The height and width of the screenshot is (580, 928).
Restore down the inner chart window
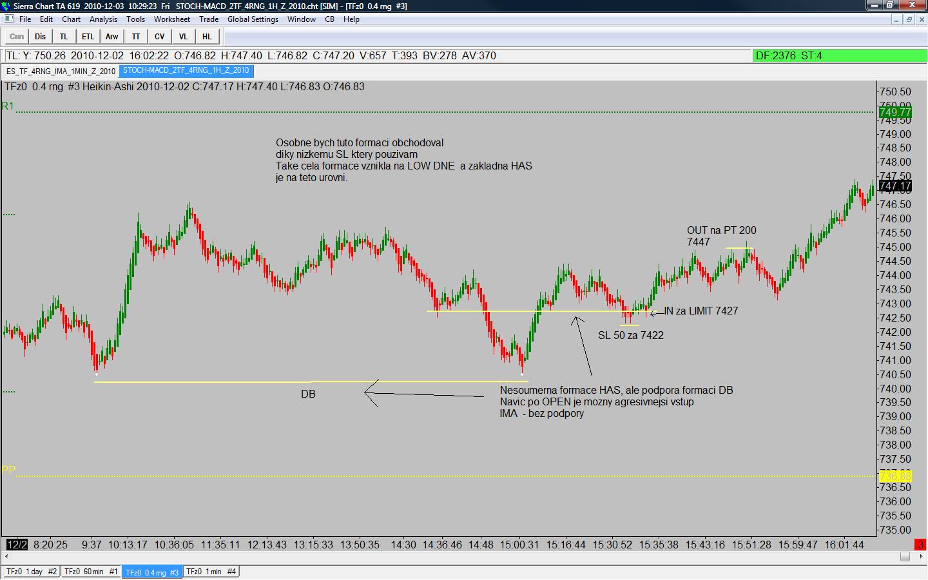(x=909, y=19)
